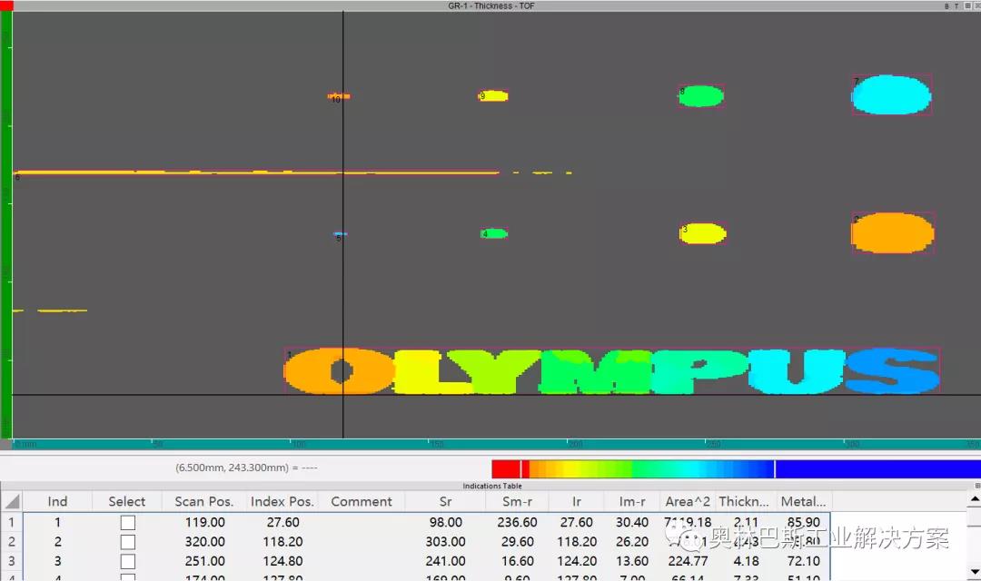This screenshot has width=981, height=581.
Task: Select table row header 3
Action: coord(12,561)
